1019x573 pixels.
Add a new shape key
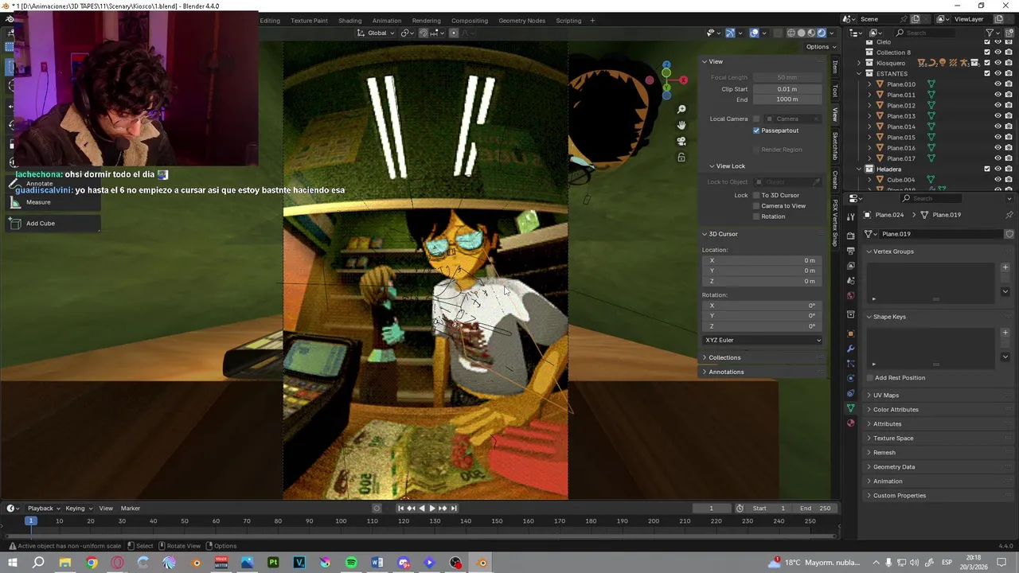pos(1005,333)
